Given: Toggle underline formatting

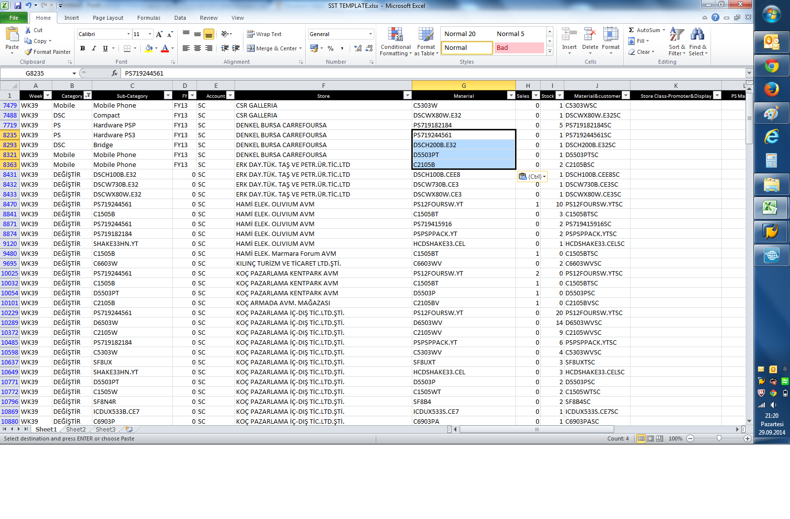Looking at the screenshot, I should (105, 48).
